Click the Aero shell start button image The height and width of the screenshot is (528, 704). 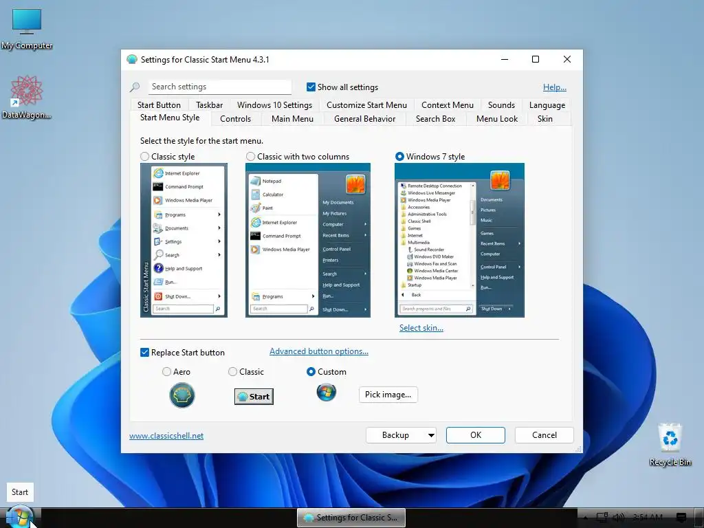(181, 395)
